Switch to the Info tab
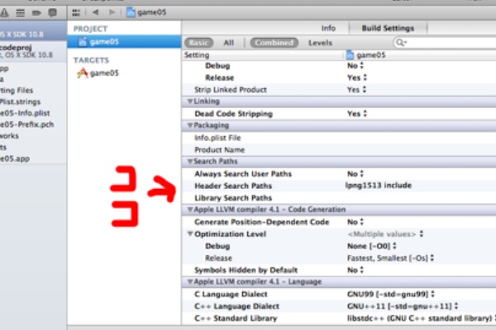 point(327,27)
